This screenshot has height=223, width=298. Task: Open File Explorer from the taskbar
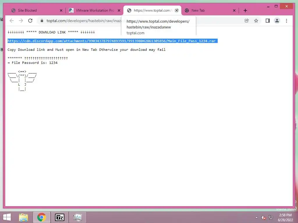point(24,217)
